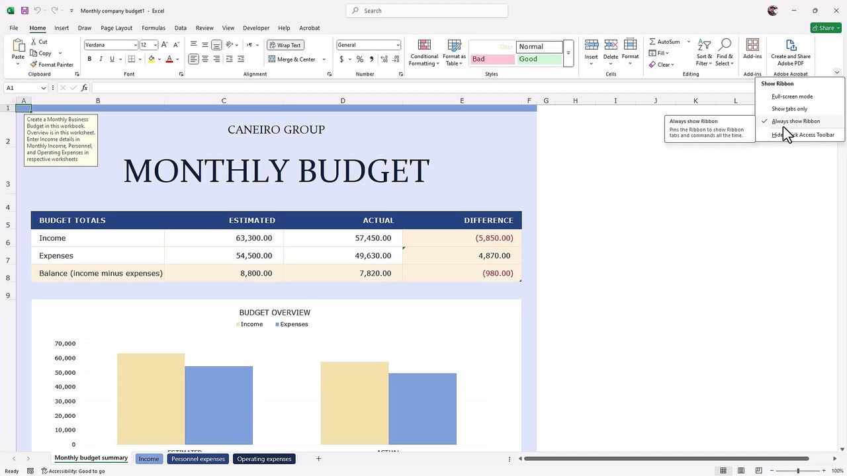This screenshot has width=847, height=476.
Task: Click the Orientation text angle icon
Action: (x=230, y=45)
